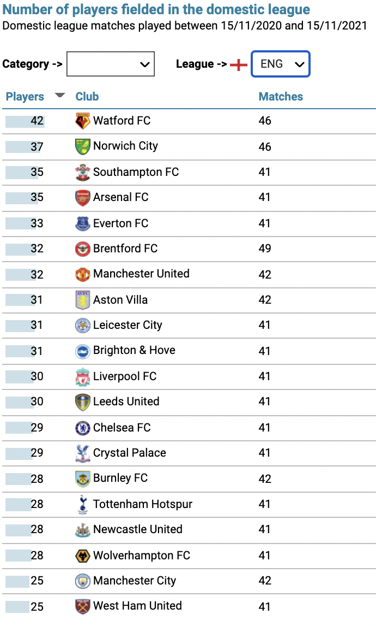Screen dimensions: 376x626
Task: Click the Norwich City crest icon
Action: [x=82, y=146]
